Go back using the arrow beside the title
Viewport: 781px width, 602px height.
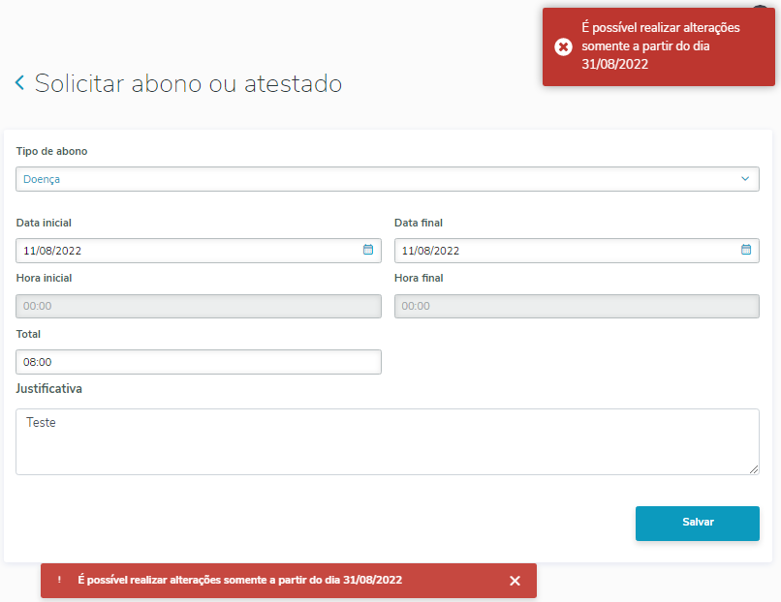20,82
